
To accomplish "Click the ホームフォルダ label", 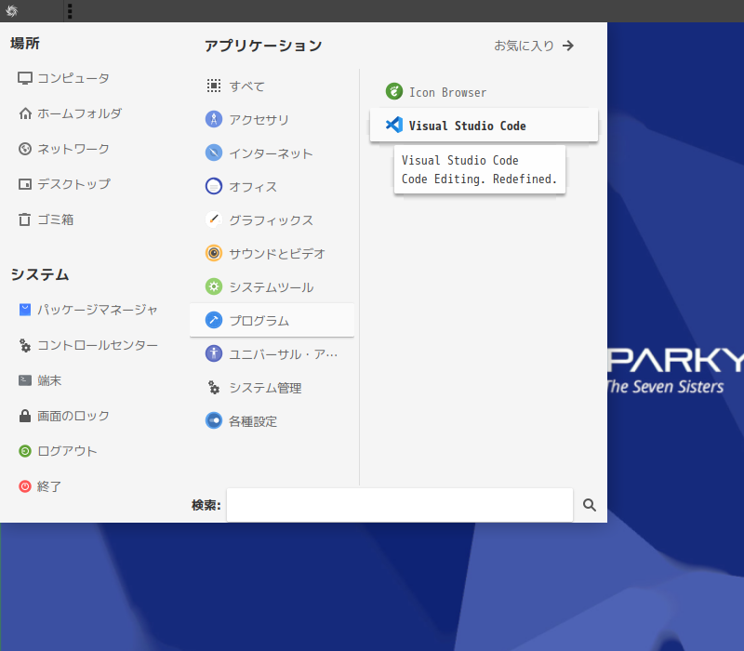I will (x=79, y=113).
